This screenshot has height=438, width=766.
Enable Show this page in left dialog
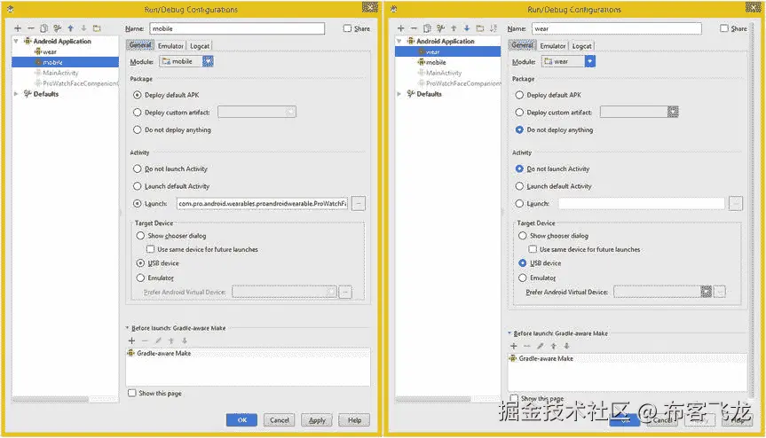(x=132, y=393)
